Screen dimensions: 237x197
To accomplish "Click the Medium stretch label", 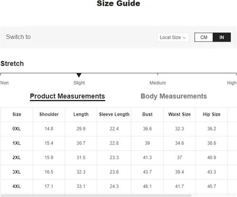I will click(x=158, y=83).
